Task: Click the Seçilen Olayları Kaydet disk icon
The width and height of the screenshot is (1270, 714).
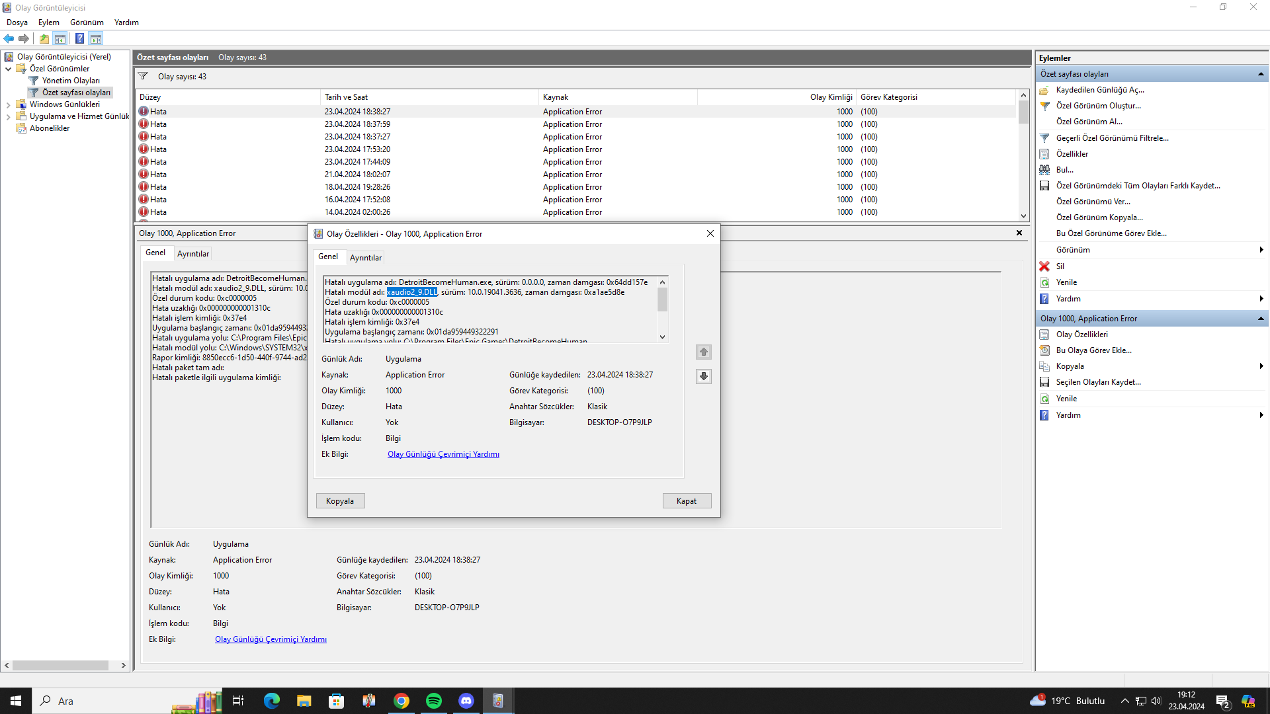Action: coord(1044,382)
